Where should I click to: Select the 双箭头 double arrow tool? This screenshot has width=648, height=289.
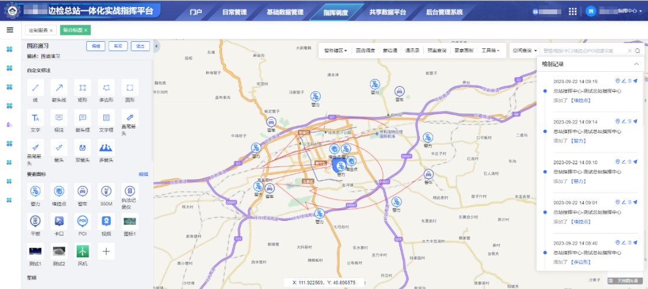coord(83,148)
